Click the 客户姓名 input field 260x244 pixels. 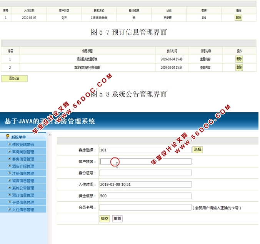click(x=145, y=161)
